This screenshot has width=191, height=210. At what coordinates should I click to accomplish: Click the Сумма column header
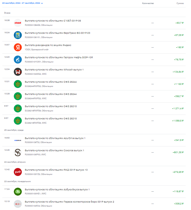point(180,3)
